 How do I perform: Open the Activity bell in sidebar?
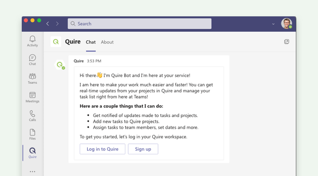pyautogui.click(x=33, y=41)
